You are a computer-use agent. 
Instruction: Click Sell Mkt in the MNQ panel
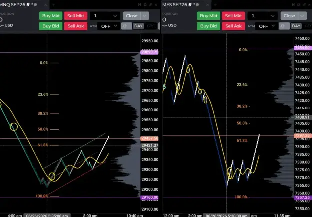76,16
